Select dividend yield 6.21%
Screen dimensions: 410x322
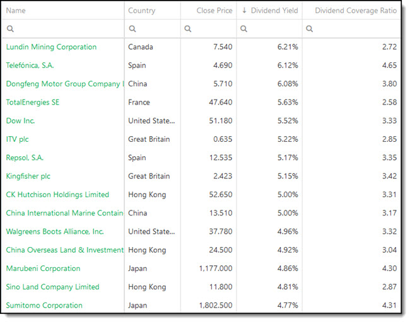(288, 47)
